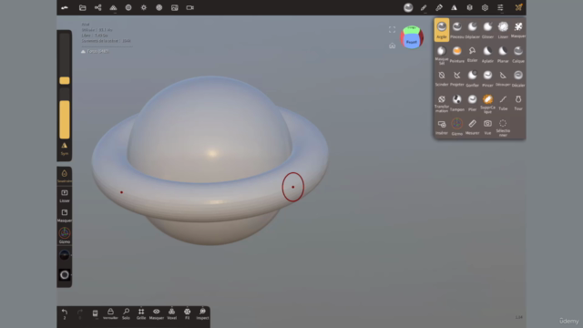Open the camera settings menu
The image size is (583, 328).
pos(190,7)
